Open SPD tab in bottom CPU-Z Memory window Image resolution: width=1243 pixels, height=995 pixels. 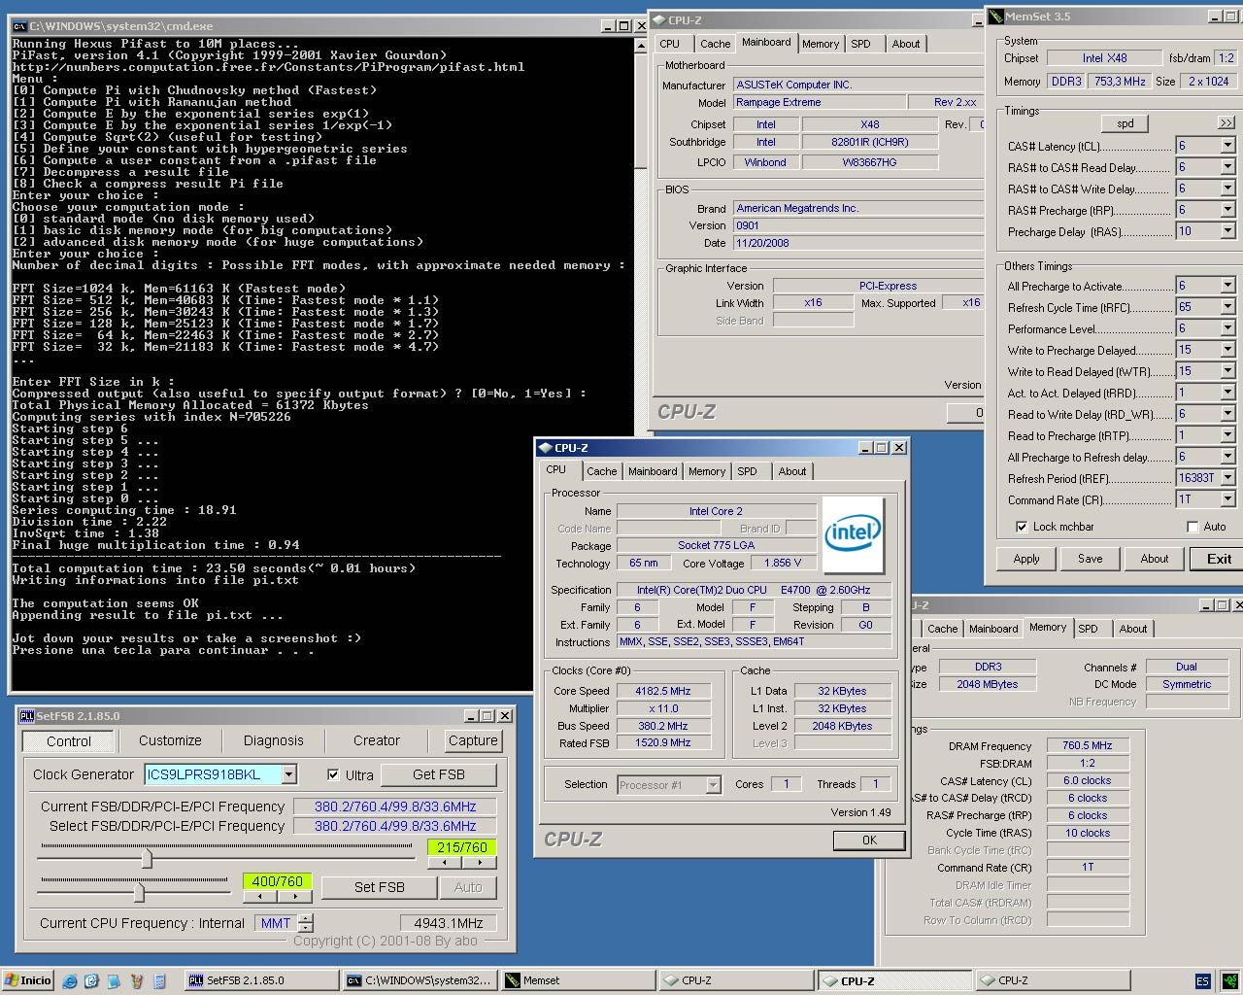1089,629
